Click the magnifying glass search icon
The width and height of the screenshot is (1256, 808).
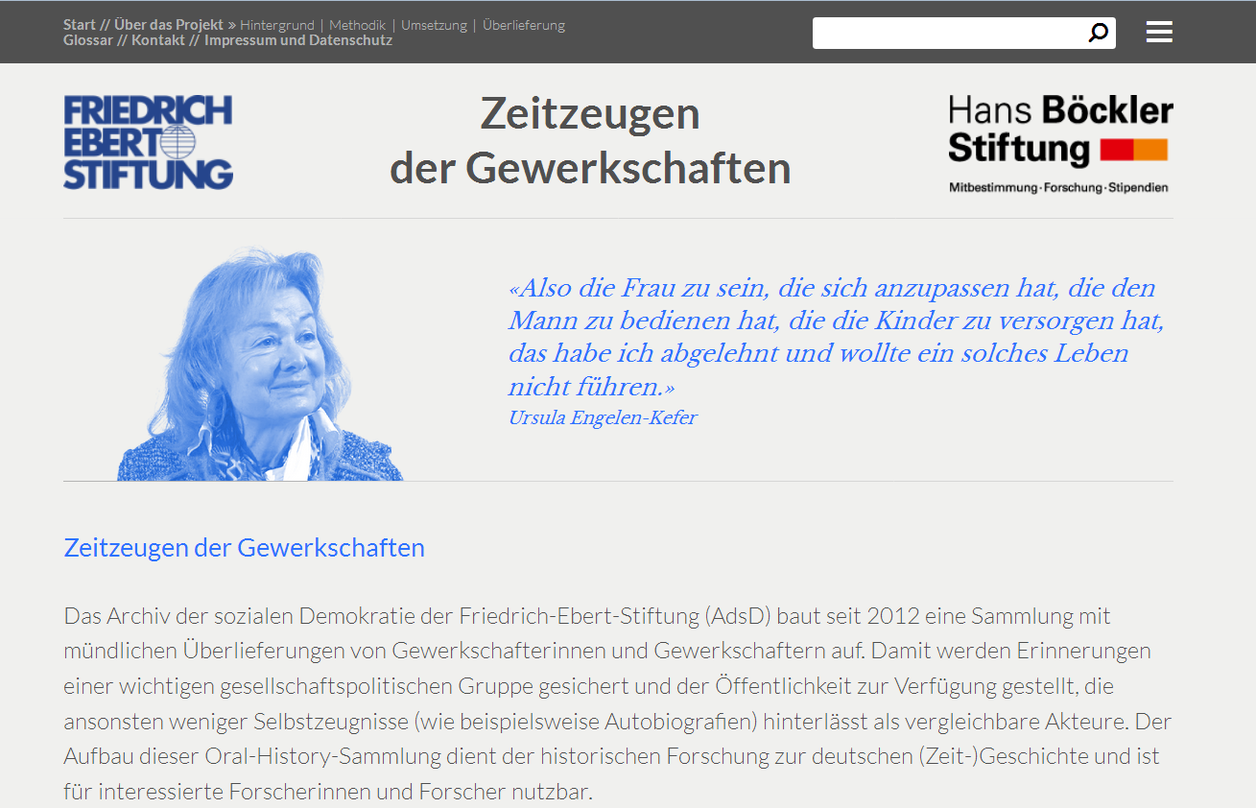[1098, 34]
